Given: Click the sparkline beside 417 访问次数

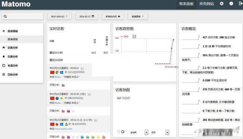Looking at the screenshot, I should 191,37.
